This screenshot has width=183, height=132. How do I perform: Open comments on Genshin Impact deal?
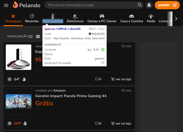(x=98, y=123)
